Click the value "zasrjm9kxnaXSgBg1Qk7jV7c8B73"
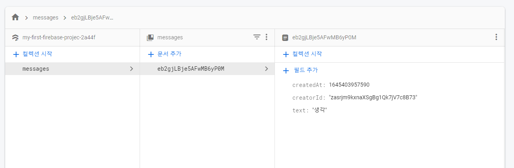 tap(373, 97)
